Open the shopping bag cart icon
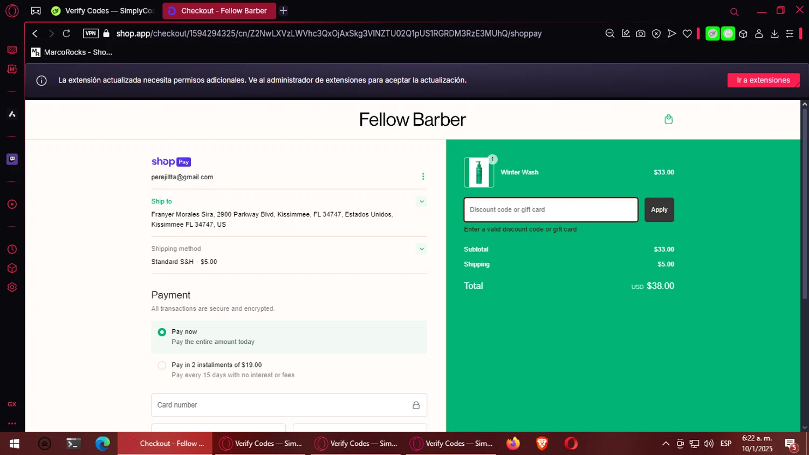Screen dimensions: 809x455 click(x=669, y=119)
